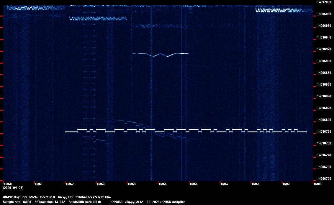Click the 15:50 time axis label
The image size is (334, 205).
coord(8,184)
